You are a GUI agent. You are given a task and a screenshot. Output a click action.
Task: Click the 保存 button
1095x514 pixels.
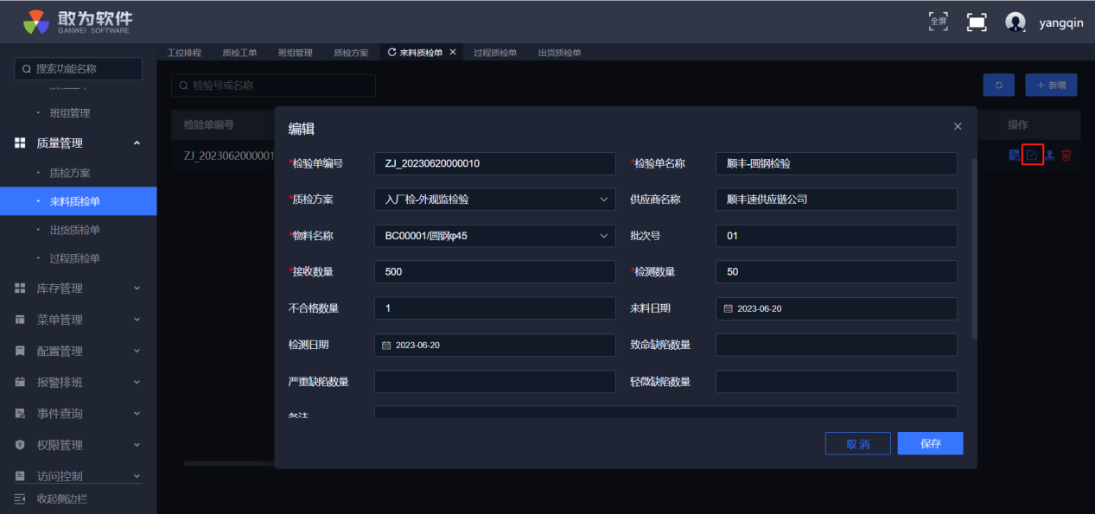coord(930,444)
